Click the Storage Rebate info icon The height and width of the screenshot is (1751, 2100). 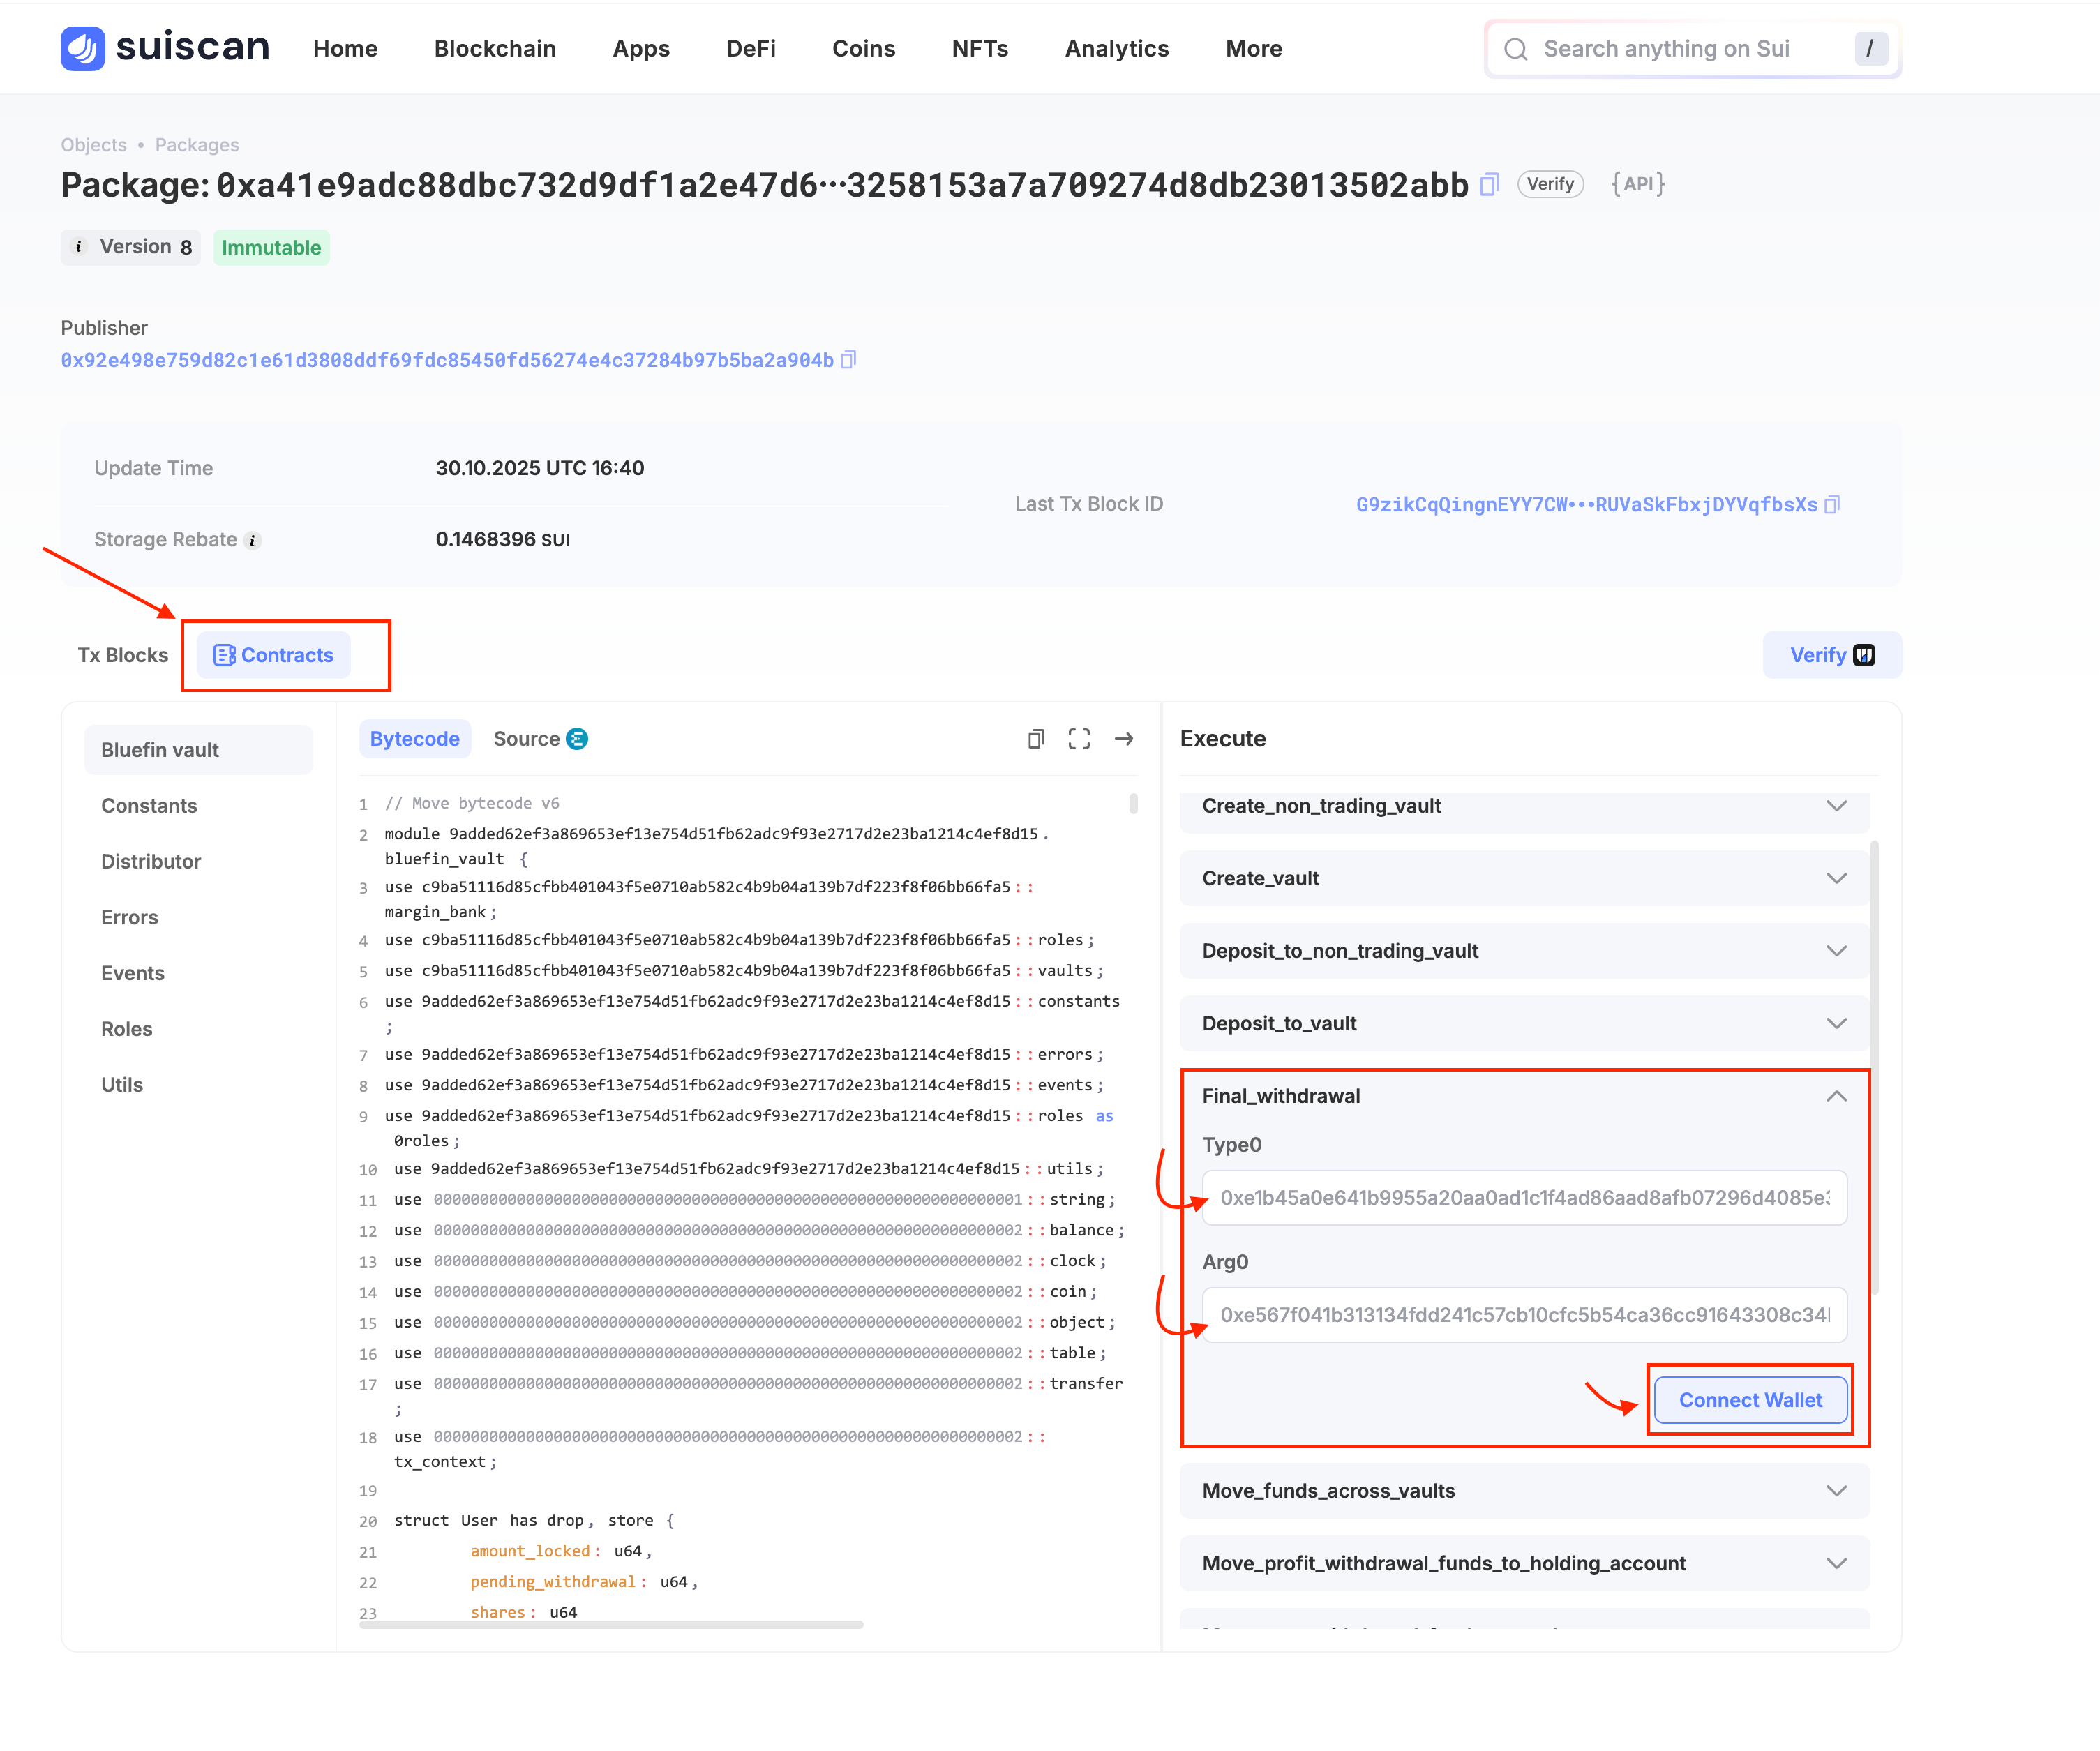click(x=253, y=541)
